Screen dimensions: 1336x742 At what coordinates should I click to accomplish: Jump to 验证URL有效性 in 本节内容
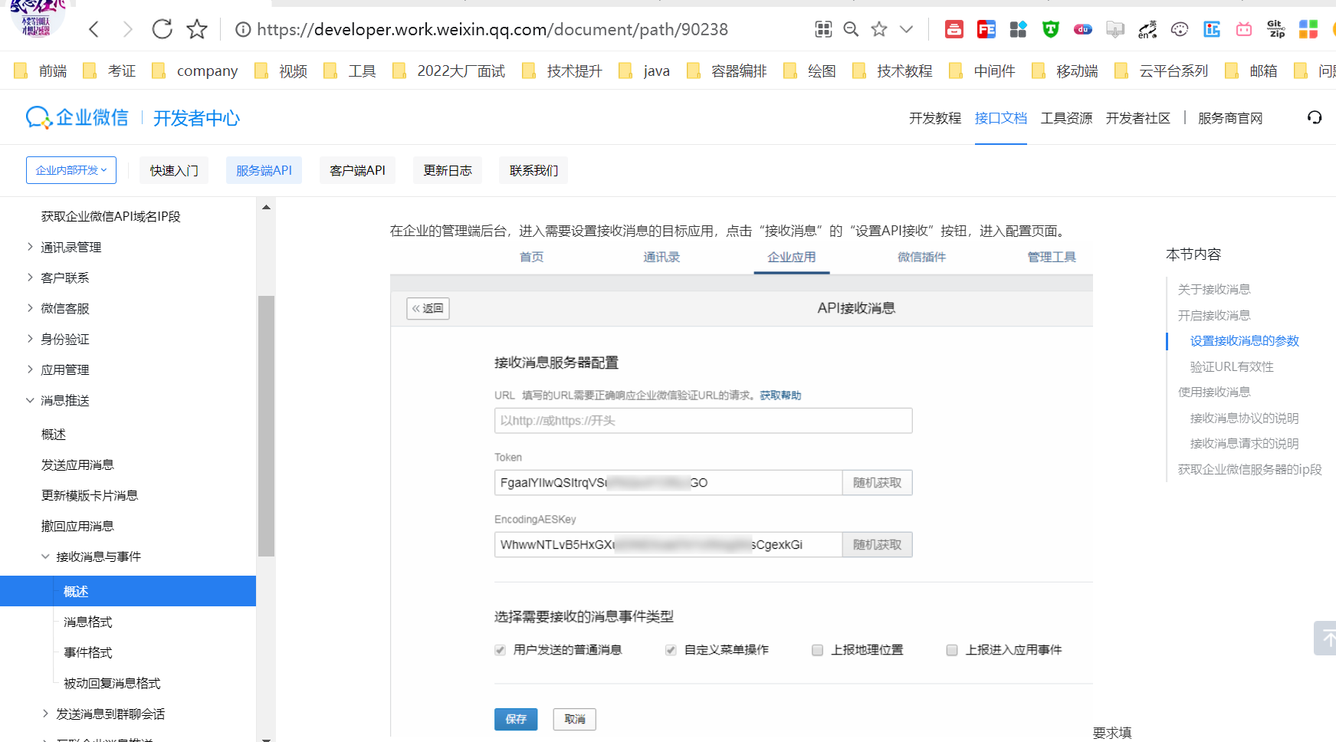1232,366
